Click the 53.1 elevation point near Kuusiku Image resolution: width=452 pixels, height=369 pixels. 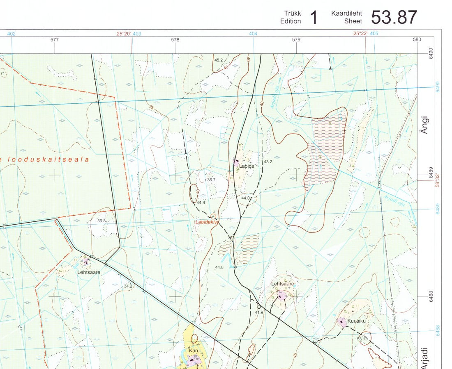point(361,339)
